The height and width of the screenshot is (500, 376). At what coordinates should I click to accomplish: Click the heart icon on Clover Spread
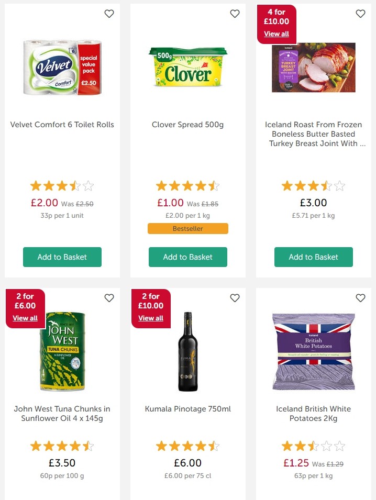coord(235,14)
